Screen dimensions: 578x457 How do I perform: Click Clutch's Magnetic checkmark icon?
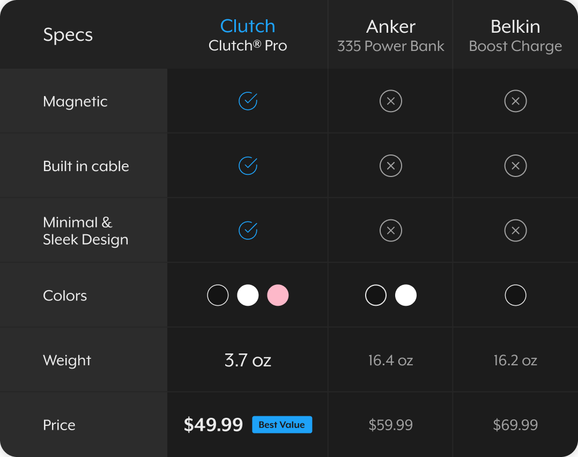tap(248, 101)
